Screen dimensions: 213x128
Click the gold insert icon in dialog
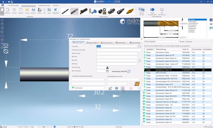[137, 84]
